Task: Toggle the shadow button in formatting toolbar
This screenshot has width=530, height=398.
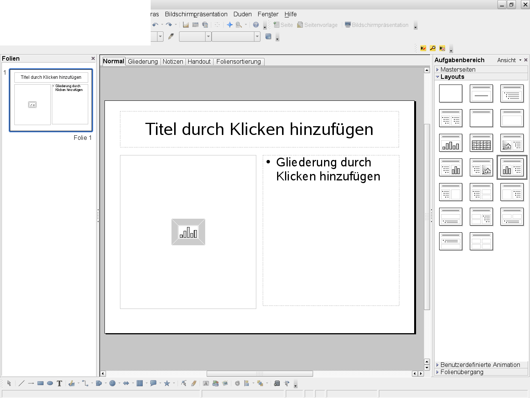Action: click(268, 37)
